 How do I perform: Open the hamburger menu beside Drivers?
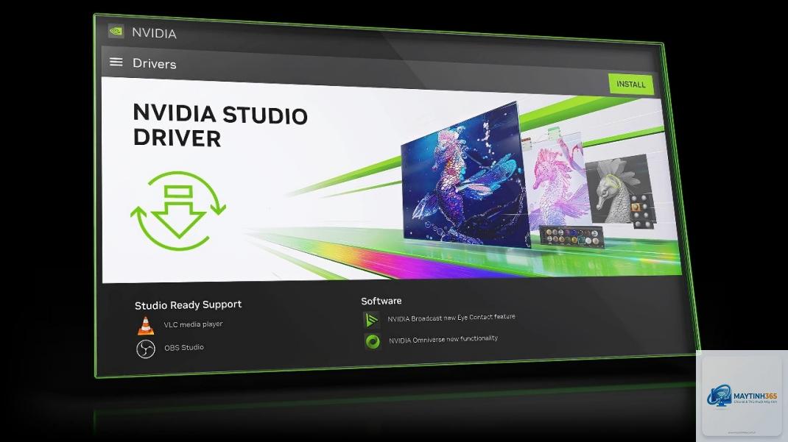(x=116, y=62)
